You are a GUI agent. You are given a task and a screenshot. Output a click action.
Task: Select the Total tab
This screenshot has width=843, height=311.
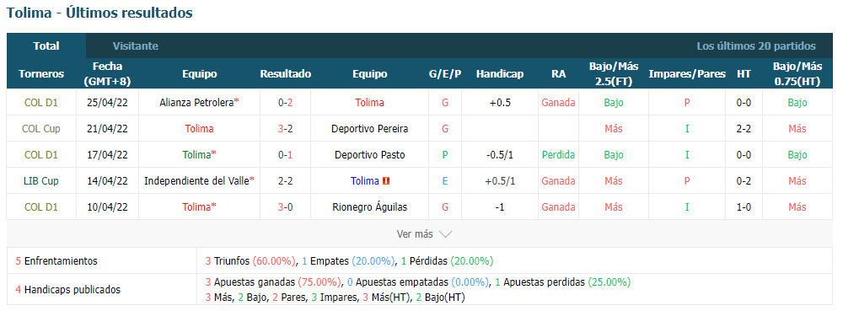46,46
